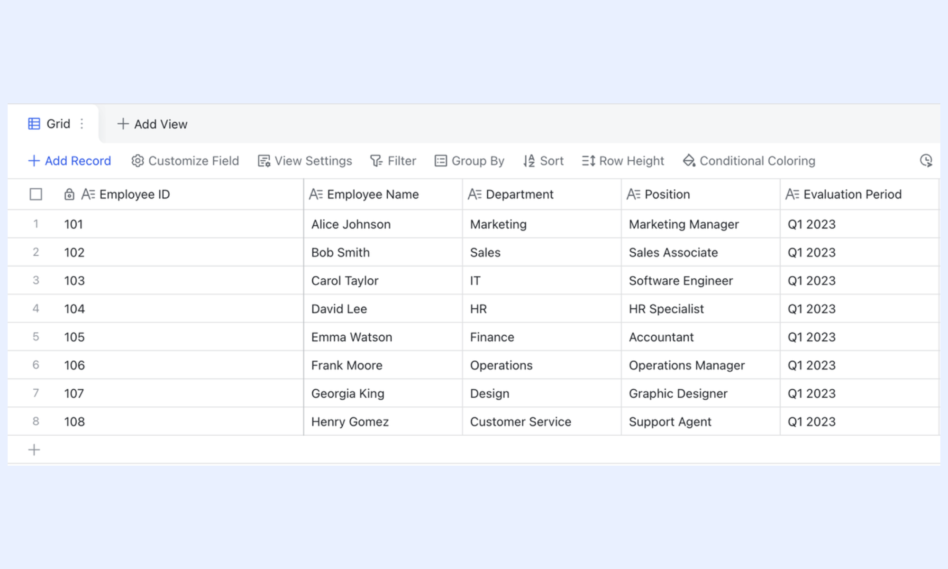Click the lock icon on Employee ID column
This screenshot has width=948, height=569.
69,194
